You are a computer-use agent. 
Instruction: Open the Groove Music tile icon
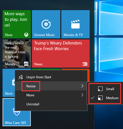[46, 24]
